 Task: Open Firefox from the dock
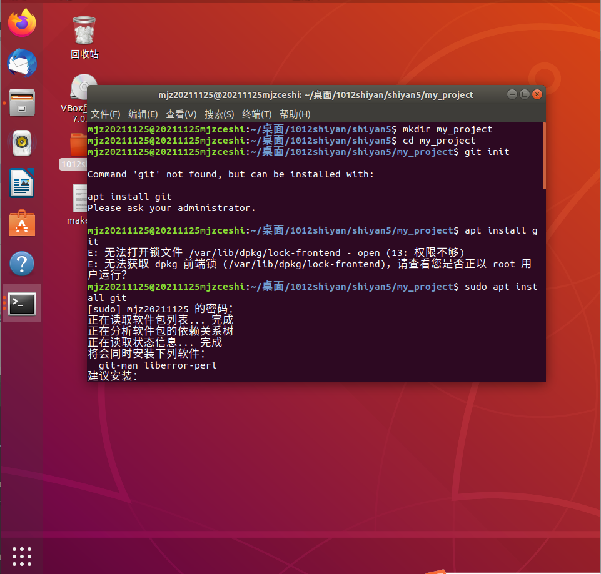point(22,23)
